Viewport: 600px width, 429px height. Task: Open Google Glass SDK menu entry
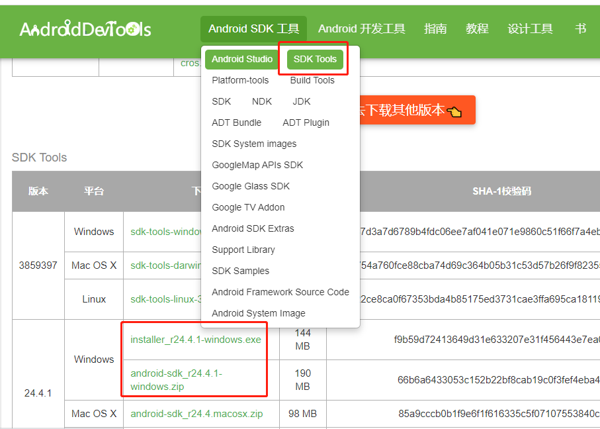point(251,186)
